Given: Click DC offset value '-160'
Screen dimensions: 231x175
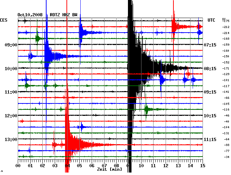Looking at the screenshot, I should [x=226, y=51].
